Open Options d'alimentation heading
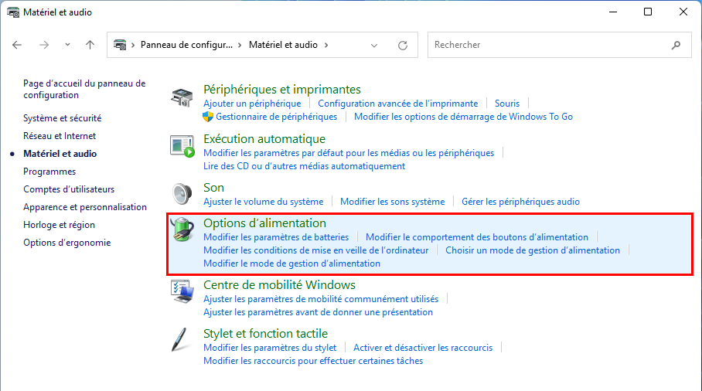Screen dimensions: 702x391 coord(264,223)
